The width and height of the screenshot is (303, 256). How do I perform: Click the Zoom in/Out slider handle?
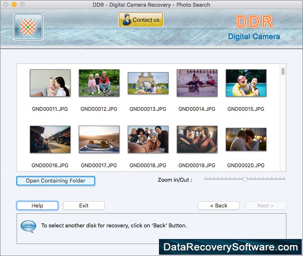click(245, 179)
